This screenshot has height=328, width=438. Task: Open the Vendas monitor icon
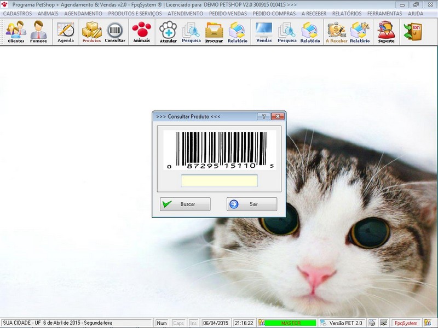point(264,32)
